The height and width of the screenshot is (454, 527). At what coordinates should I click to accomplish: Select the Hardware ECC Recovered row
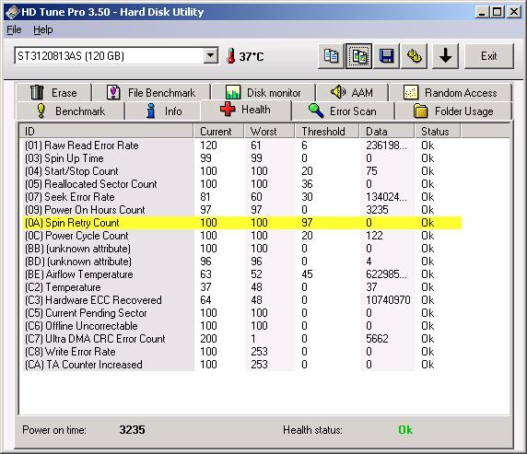pos(242,300)
